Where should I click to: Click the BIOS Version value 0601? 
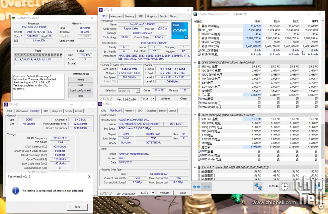click(153, 158)
